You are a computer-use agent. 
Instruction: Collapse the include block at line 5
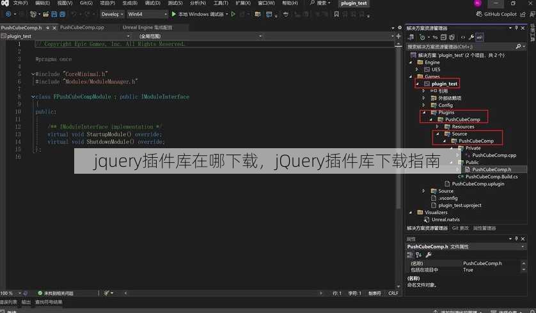[x=33, y=73]
